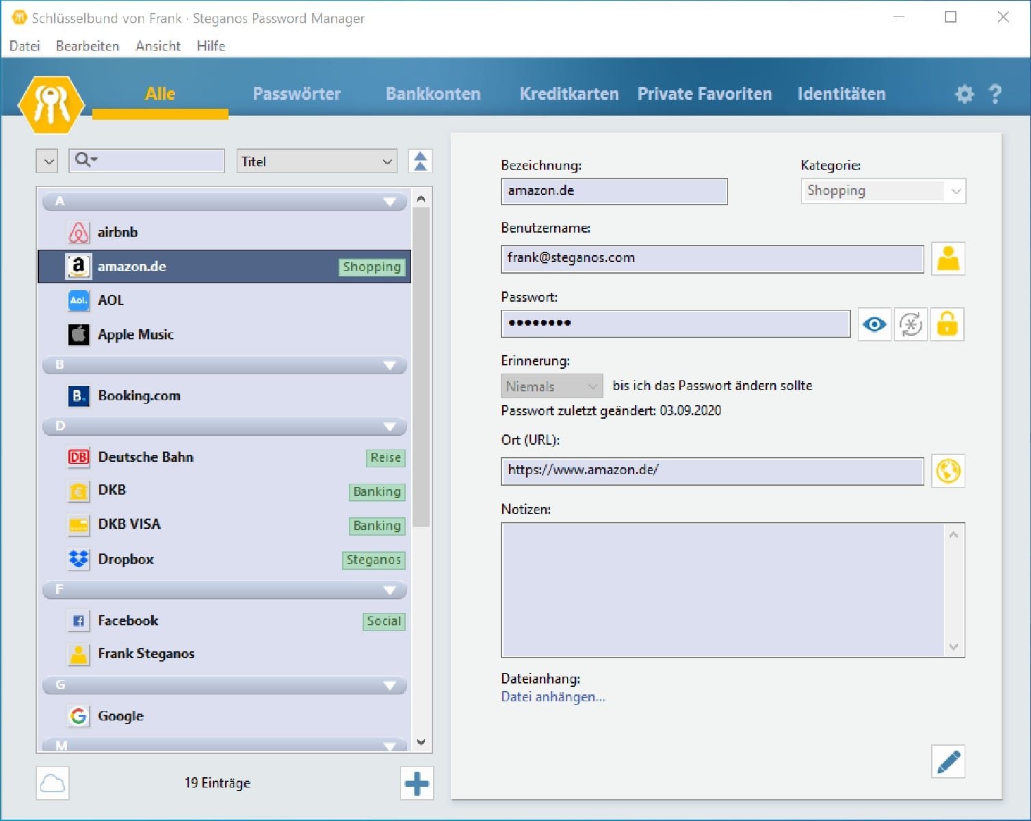Click the Steganos keychain logo
Viewport: 1031px width, 821px height.
(x=51, y=101)
